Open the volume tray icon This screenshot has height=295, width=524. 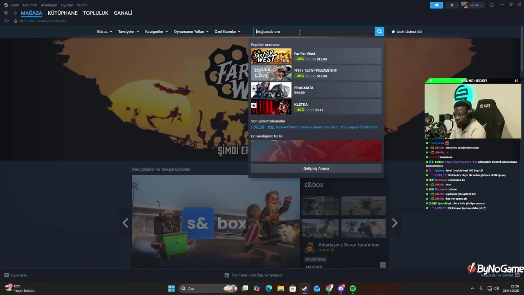(x=497, y=288)
